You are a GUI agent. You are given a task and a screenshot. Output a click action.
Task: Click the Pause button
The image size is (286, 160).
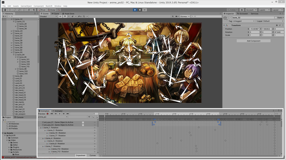140,10
